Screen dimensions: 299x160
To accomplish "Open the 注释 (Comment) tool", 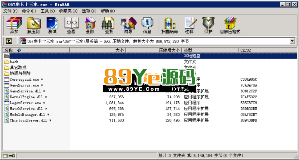I will [189, 25].
